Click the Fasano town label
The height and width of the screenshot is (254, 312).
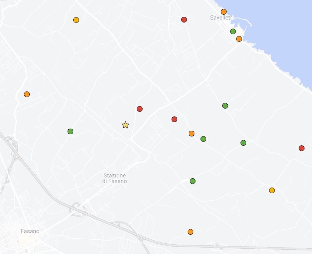pos(30,231)
